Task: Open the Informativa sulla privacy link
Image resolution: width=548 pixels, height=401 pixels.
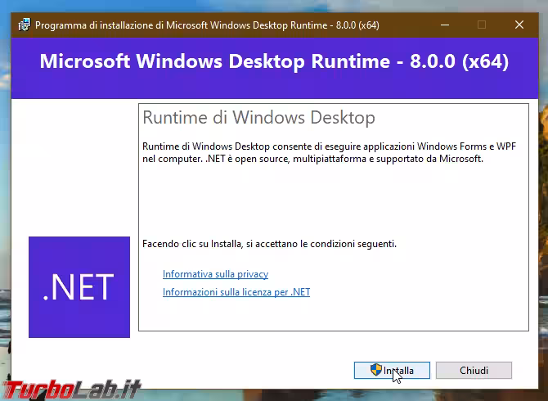Action: pyautogui.click(x=215, y=274)
